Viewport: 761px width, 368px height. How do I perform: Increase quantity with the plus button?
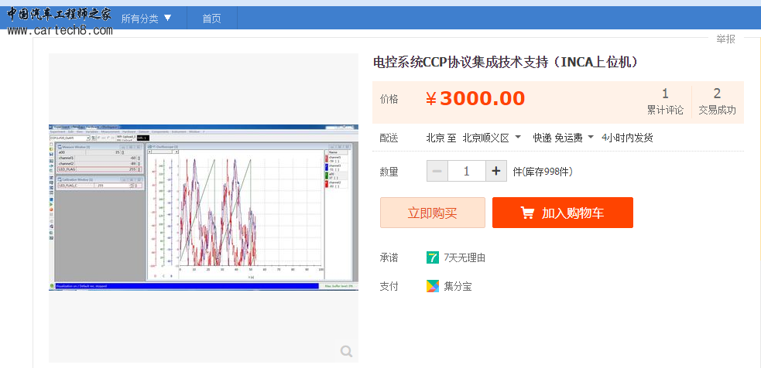pos(496,171)
